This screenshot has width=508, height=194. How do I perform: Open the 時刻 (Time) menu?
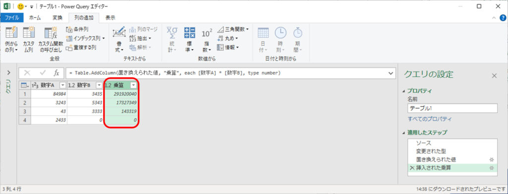[280, 40]
